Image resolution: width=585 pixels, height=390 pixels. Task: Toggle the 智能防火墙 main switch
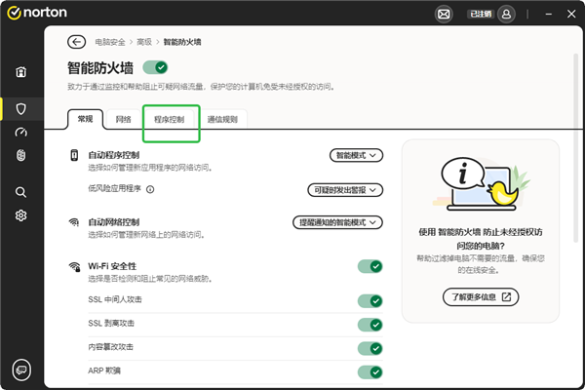156,67
